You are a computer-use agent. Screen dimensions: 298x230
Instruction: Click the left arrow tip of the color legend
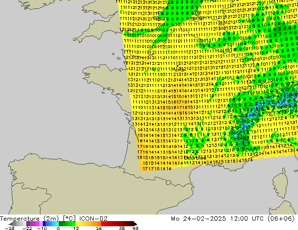[x=9, y=224]
